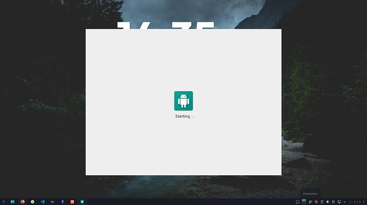The width and height of the screenshot is (367, 205).
Task: Switch to Visual Studio Code in the taskbar
Action: (43, 202)
